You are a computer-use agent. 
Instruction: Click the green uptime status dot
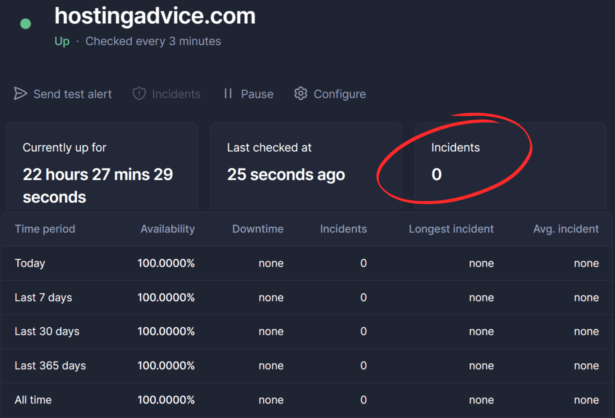tap(25, 23)
